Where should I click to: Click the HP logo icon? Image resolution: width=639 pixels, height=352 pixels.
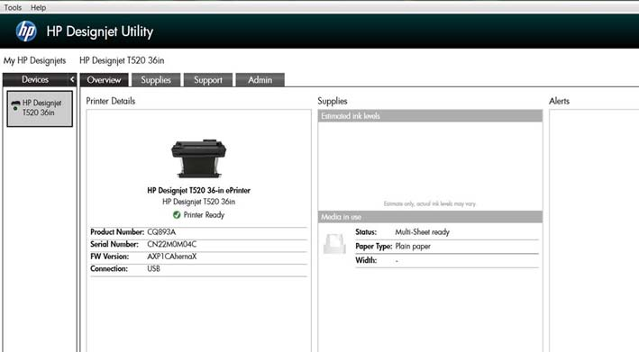(26, 32)
